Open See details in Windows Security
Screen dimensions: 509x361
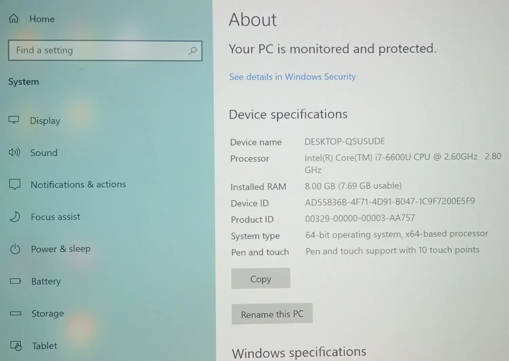coord(293,77)
